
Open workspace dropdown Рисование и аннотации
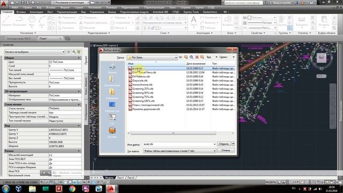[x=70, y=3]
